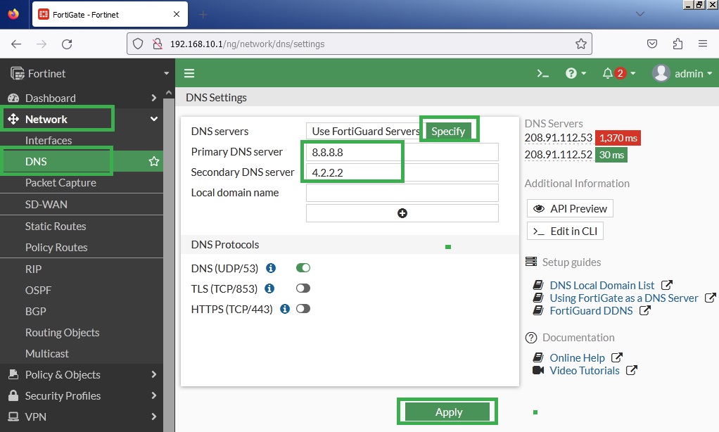Click the plus icon to add domain
Screen dimensions: 719x432
(402, 213)
